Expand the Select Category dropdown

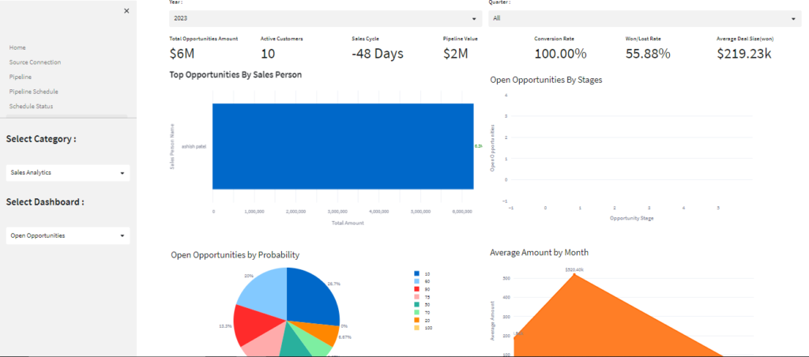(67, 172)
